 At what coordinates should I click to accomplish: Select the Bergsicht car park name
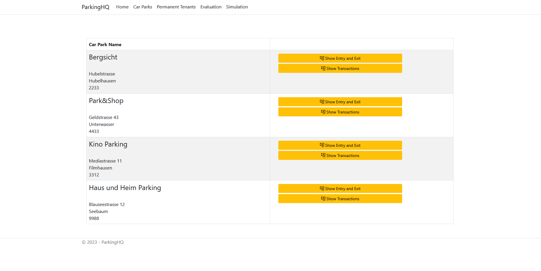pyautogui.click(x=103, y=57)
